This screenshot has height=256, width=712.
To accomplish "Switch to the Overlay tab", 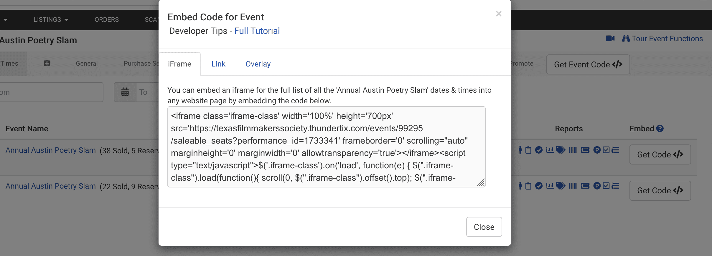I will (258, 64).
